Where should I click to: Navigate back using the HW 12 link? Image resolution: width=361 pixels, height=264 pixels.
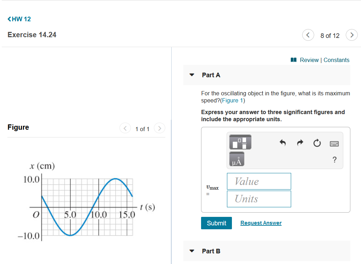pyautogui.click(x=19, y=19)
